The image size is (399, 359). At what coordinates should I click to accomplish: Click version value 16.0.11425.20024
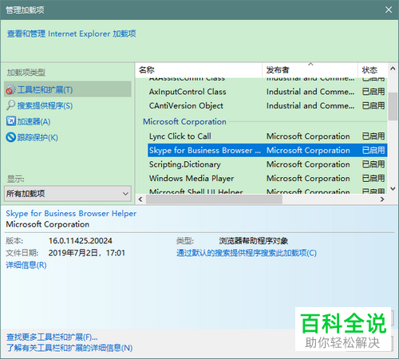pos(81,241)
